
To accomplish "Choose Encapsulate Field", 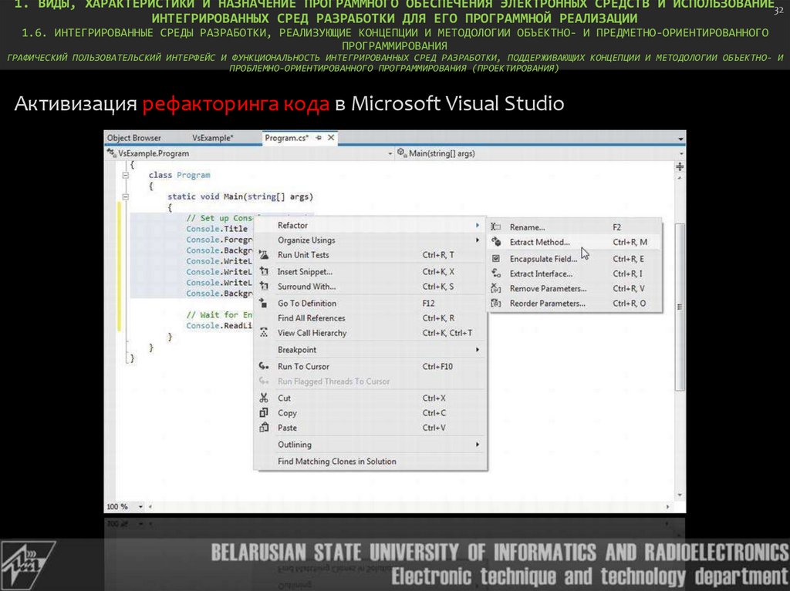I will [574, 259].
